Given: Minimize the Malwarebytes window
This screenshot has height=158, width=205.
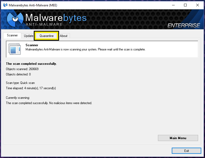Looking at the screenshot, I should (173, 5).
